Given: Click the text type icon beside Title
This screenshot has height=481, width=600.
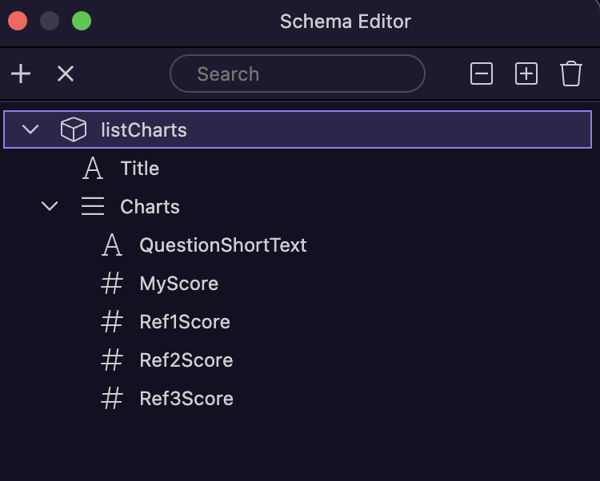Looking at the screenshot, I should (x=93, y=168).
